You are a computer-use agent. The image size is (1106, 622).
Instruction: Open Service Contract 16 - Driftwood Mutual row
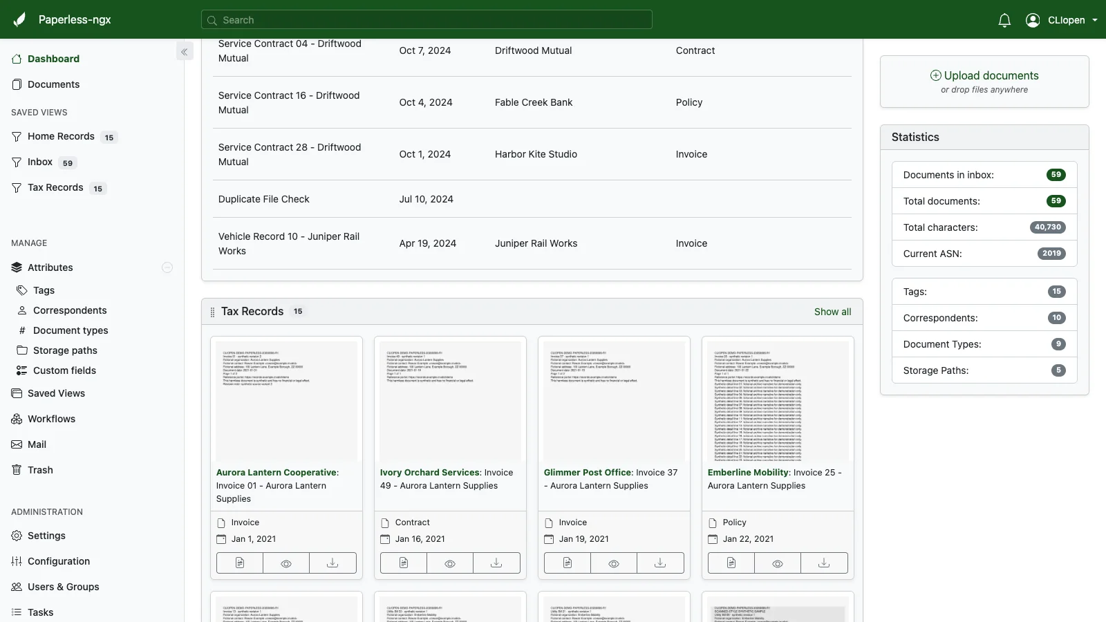(532, 102)
